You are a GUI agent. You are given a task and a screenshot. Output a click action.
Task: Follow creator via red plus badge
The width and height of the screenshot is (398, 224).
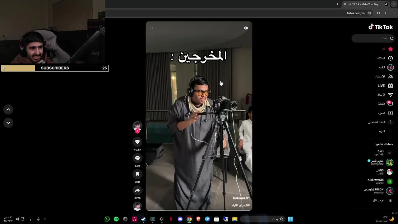pyautogui.click(x=137, y=131)
